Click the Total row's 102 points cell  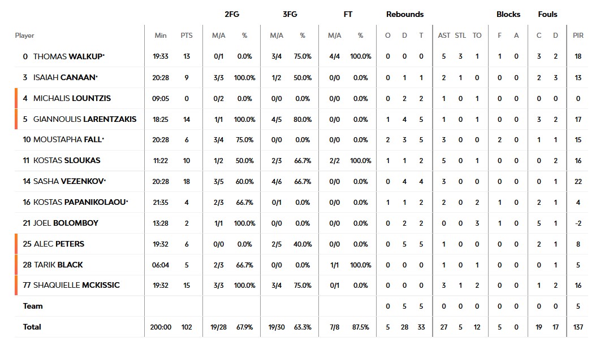187,327
